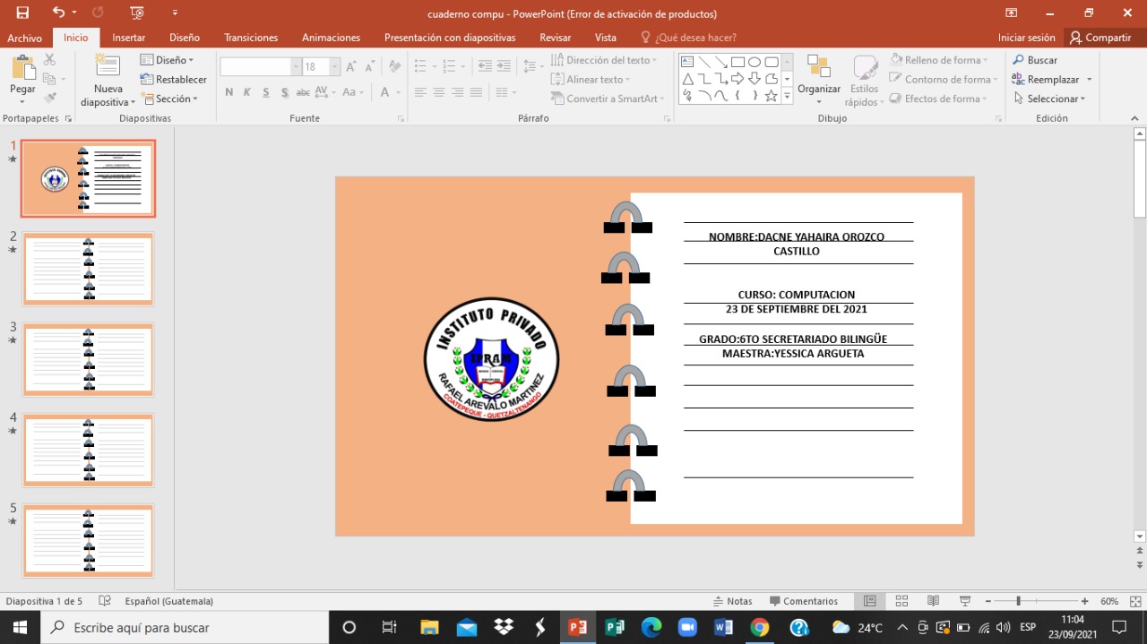This screenshot has height=644, width=1147.
Task: Start slideshow from status bar icon
Action: (965, 601)
